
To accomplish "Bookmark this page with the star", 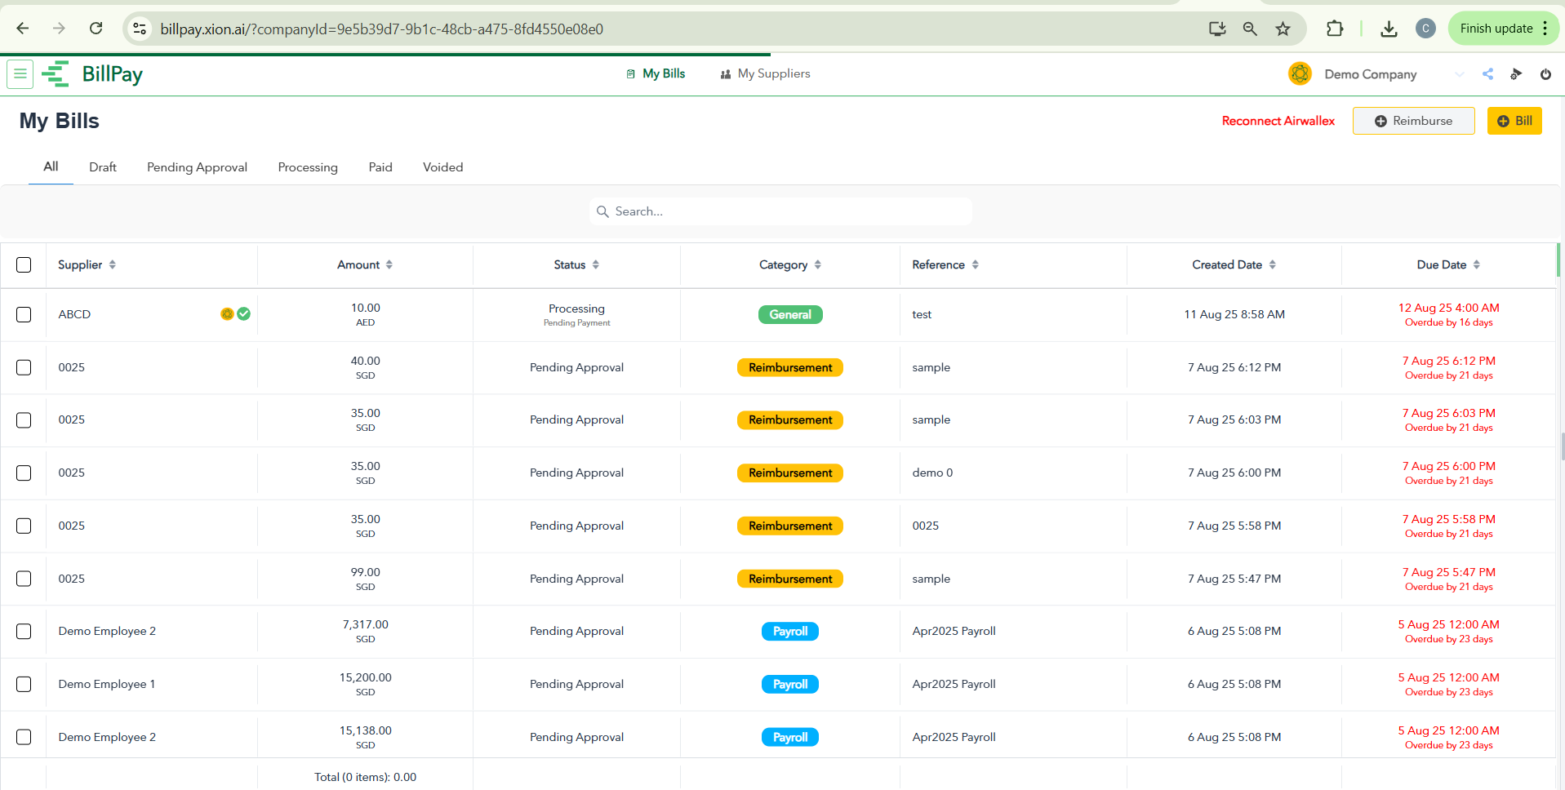I will [x=1283, y=29].
